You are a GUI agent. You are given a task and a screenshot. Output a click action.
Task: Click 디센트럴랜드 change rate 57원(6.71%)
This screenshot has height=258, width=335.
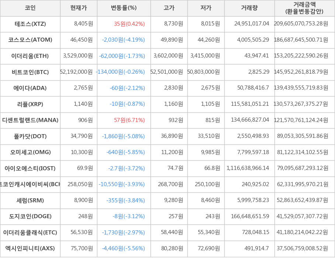129,120
